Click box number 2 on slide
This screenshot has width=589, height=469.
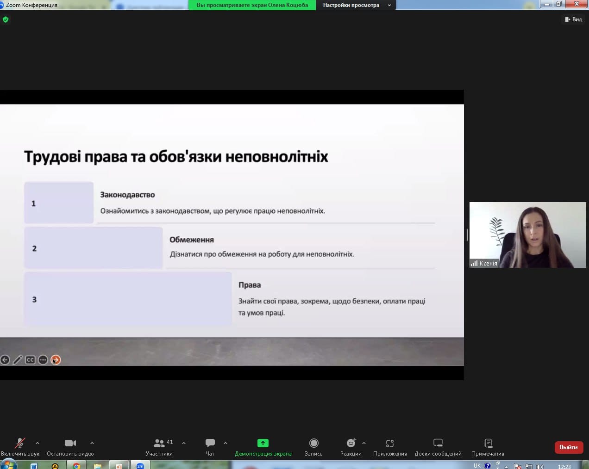[x=93, y=248]
